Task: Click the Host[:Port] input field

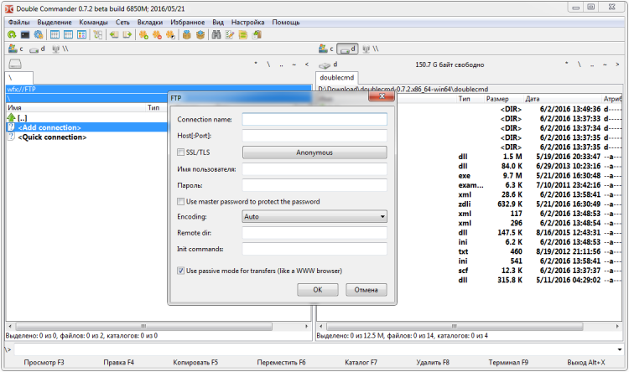Action: [314, 136]
